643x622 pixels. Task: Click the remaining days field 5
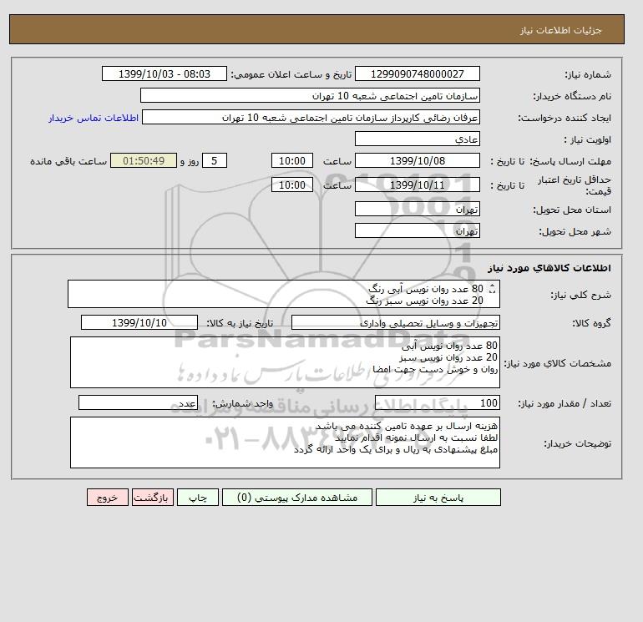[215, 161]
